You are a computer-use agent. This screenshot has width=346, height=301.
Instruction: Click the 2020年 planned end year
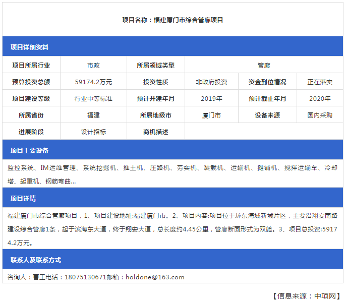(320, 99)
